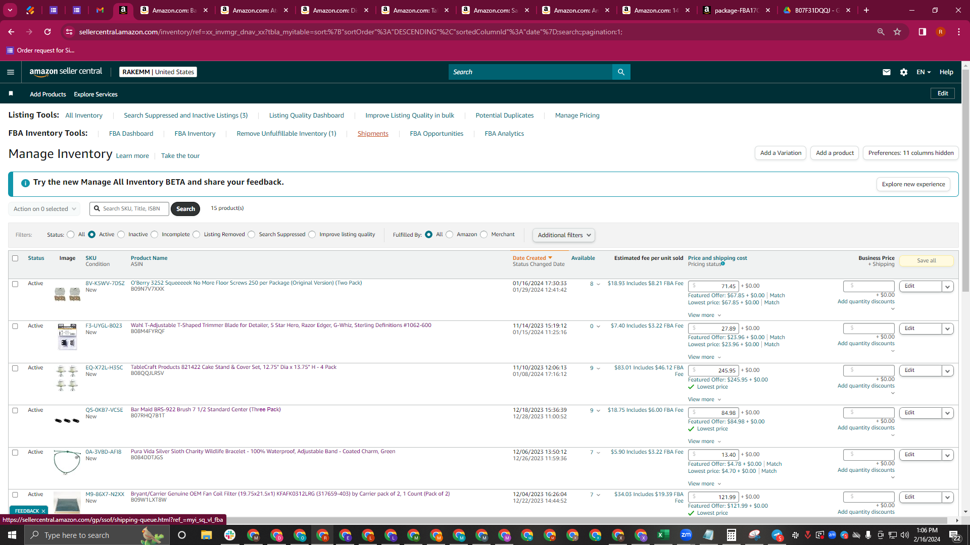Choose Amazon under Fulfilled By
This screenshot has height=545, width=970.
point(450,235)
